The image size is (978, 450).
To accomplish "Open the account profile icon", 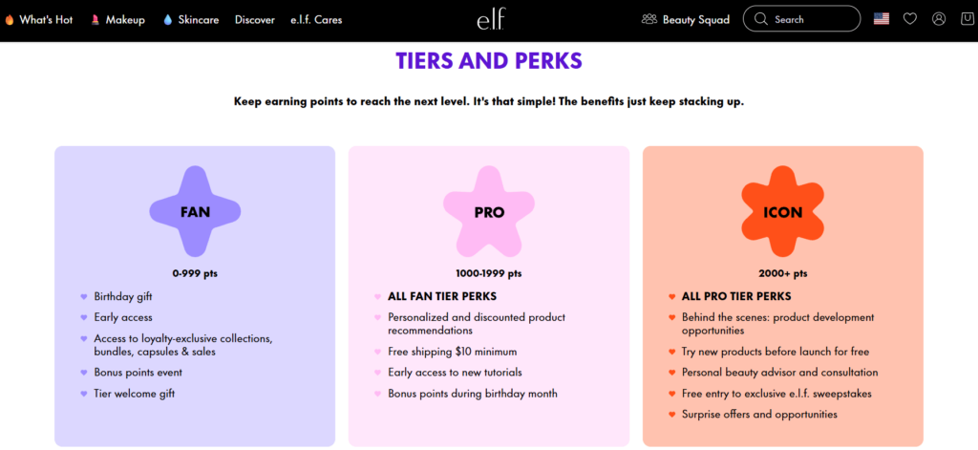I will [x=939, y=19].
